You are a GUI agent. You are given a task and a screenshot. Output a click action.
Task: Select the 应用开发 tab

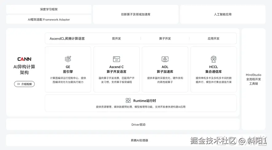pyautogui.click(x=214, y=38)
